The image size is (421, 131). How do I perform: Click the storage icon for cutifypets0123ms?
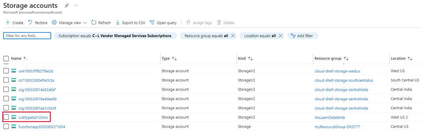tap(14, 117)
